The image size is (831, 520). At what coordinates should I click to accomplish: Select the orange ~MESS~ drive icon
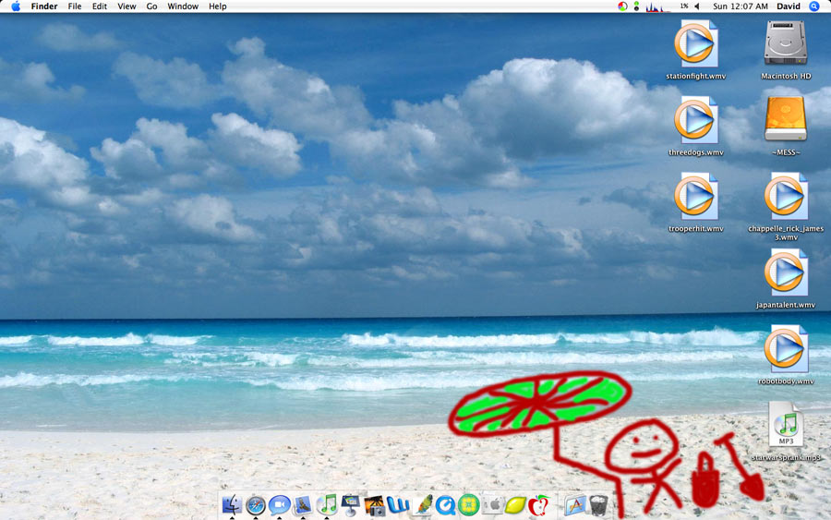point(786,119)
